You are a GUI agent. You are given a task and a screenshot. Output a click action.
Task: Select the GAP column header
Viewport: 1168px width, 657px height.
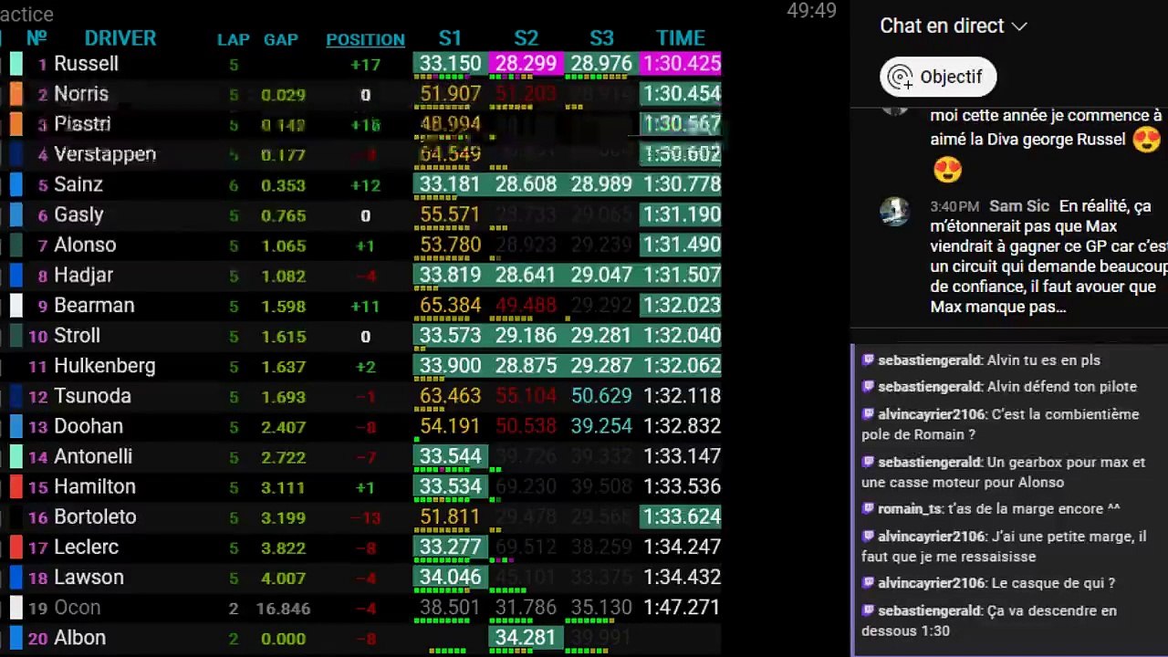coord(281,39)
